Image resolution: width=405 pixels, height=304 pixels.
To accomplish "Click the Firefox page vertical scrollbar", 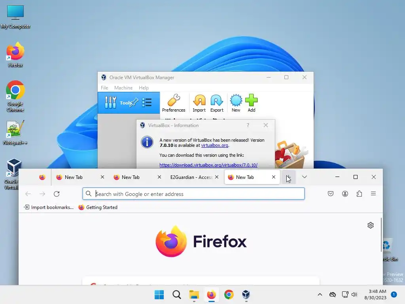I will point(381,234).
